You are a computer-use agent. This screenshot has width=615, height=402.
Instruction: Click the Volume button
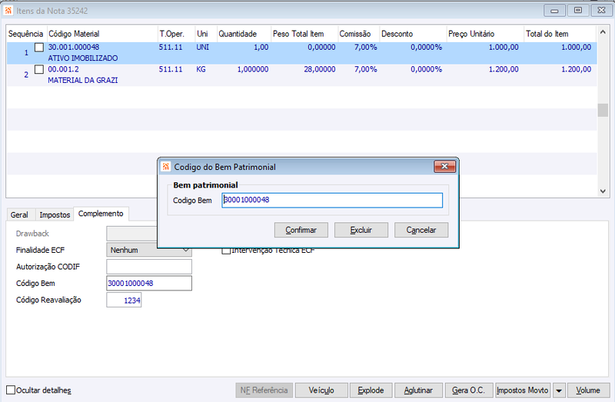point(588,390)
